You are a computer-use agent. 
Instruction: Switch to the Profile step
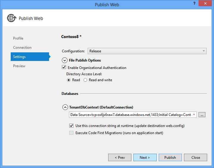[x=18, y=38]
